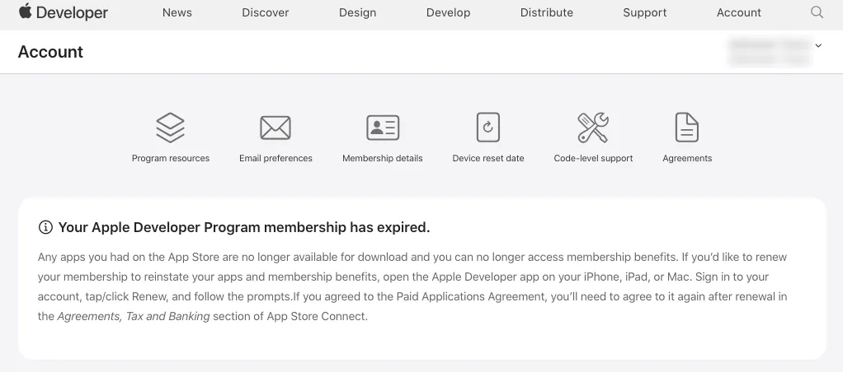Open Agreements document icon
Image resolution: width=843 pixels, height=372 pixels.
(x=687, y=128)
